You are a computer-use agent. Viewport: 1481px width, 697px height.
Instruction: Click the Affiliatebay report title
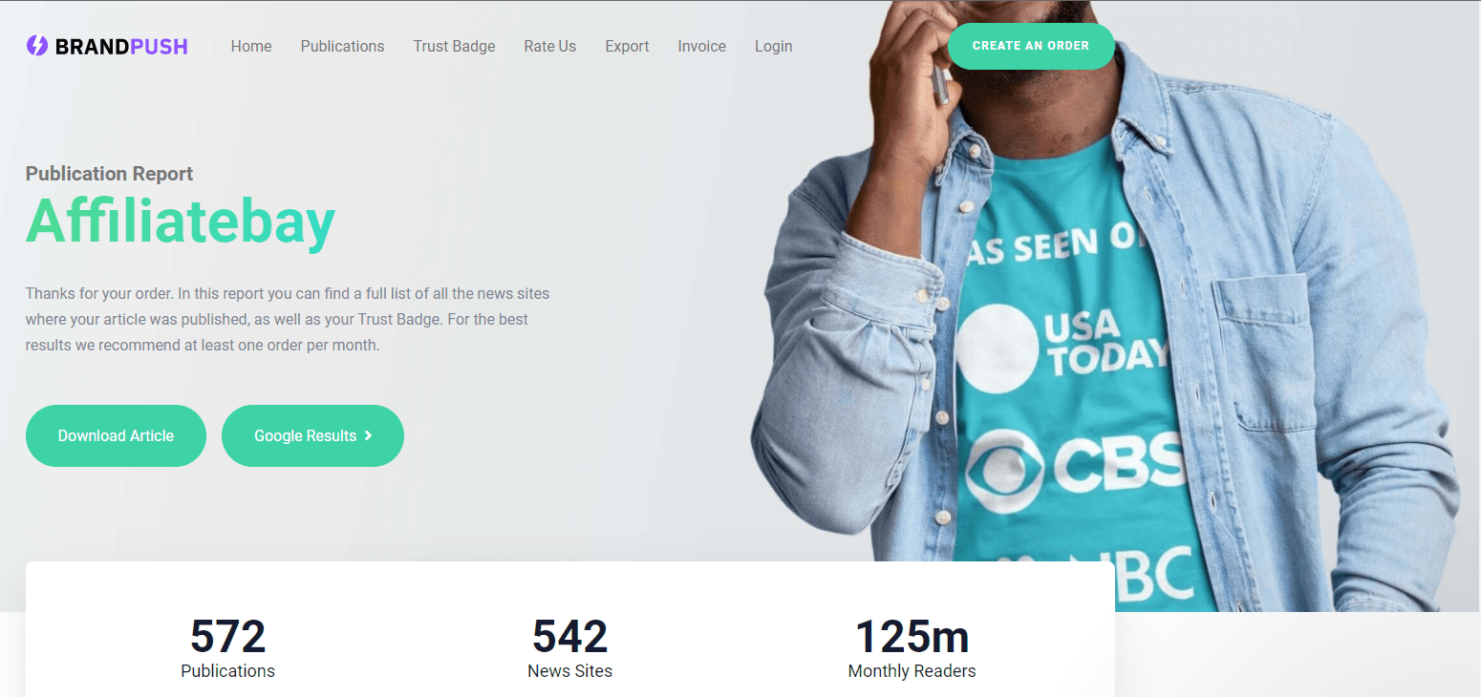click(181, 221)
